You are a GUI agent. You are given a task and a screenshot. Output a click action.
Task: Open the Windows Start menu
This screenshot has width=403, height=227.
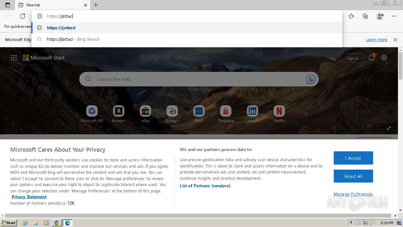click(x=9, y=223)
